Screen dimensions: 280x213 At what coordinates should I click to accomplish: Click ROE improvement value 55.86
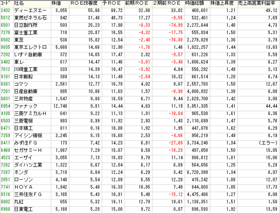(x=94, y=11)
